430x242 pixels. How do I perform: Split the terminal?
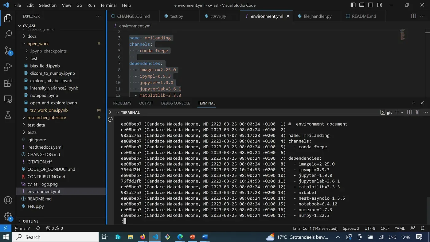tap(409, 112)
